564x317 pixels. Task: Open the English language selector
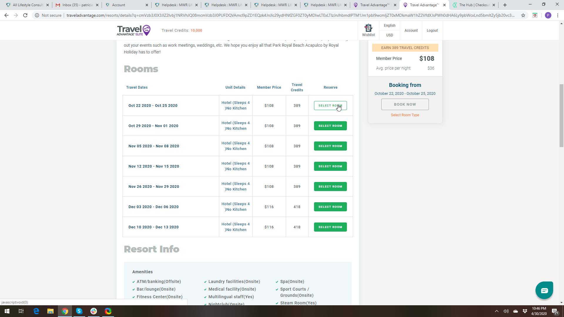[x=390, y=26]
